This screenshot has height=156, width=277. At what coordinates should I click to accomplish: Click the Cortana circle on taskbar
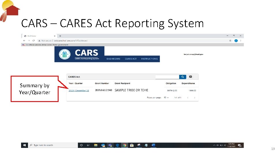(81, 145)
